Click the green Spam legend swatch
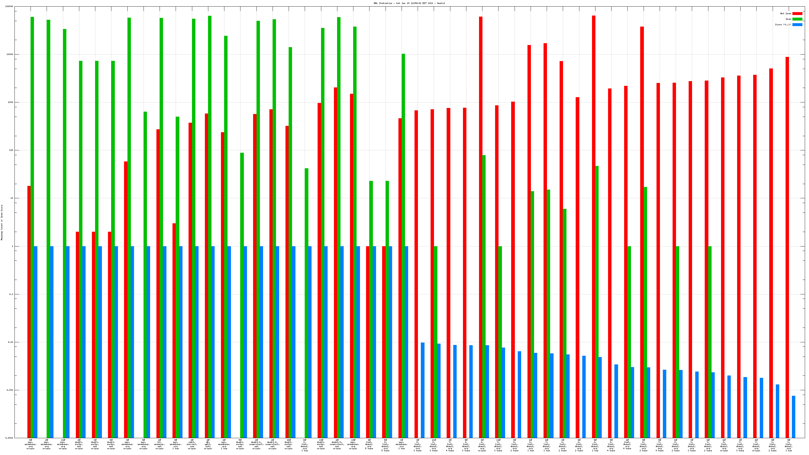The image size is (809, 455). pos(797,19)
